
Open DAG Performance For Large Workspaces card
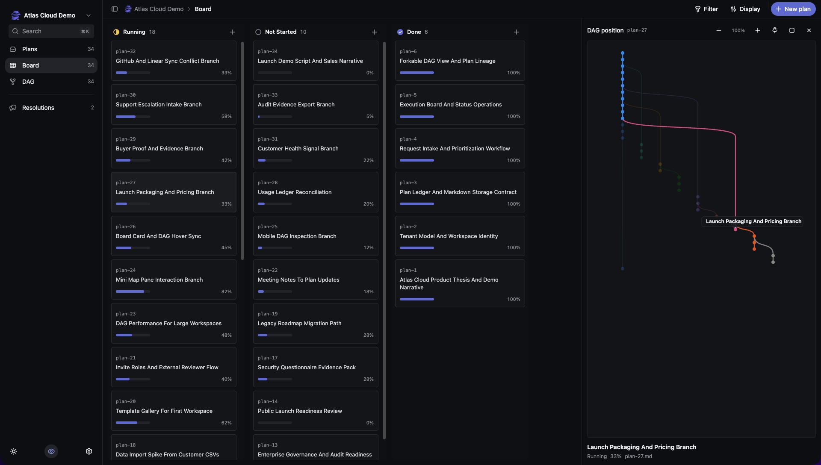click(x=174, y=323)
